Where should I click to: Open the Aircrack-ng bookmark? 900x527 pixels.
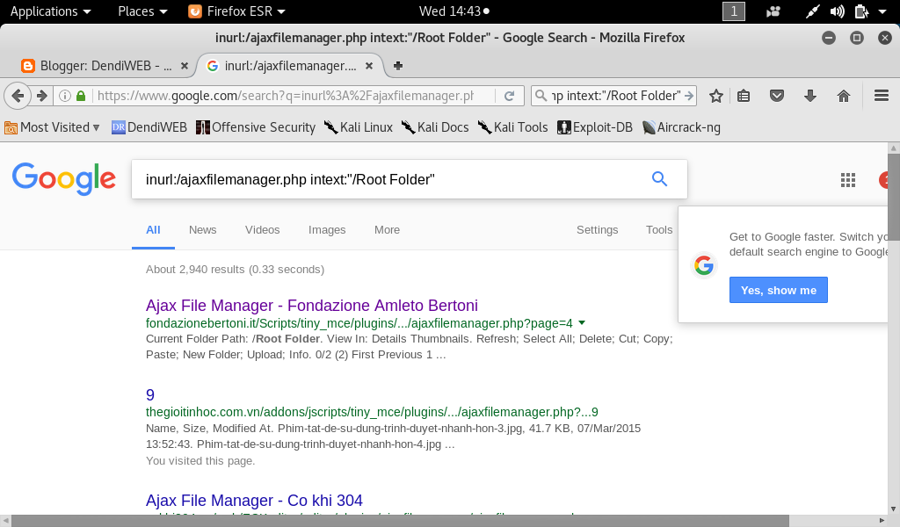pos(681,127)
